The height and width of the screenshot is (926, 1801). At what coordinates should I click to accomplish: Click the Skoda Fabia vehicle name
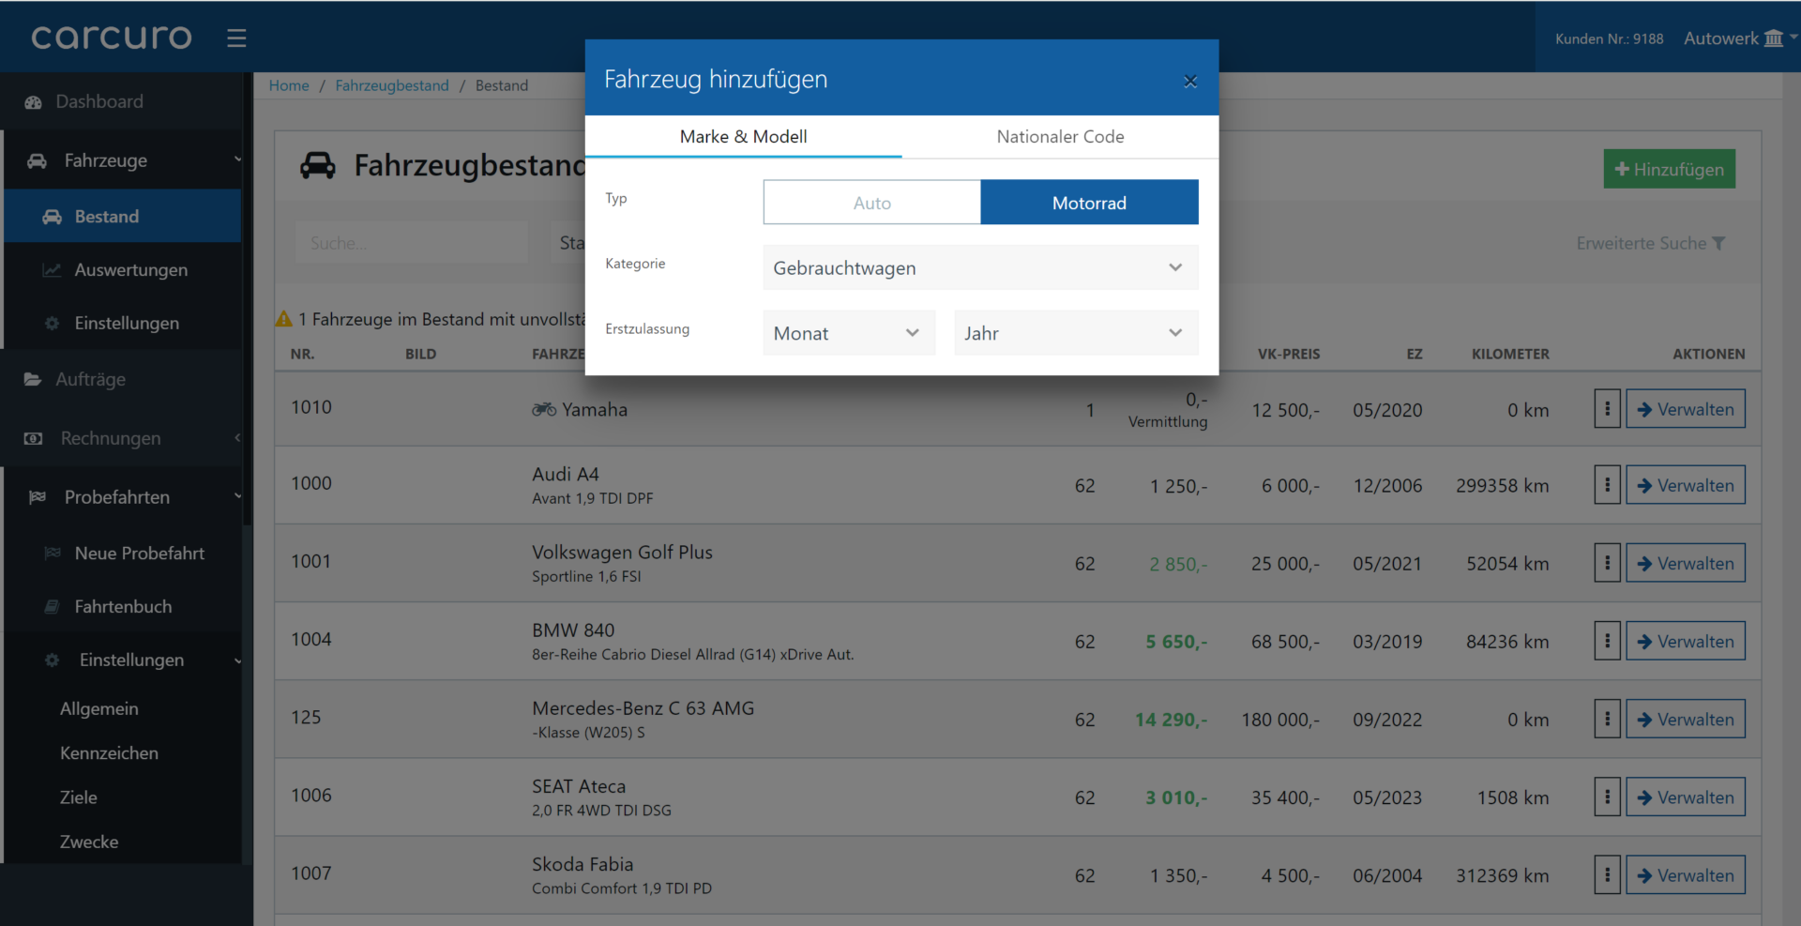click(583, 864)
